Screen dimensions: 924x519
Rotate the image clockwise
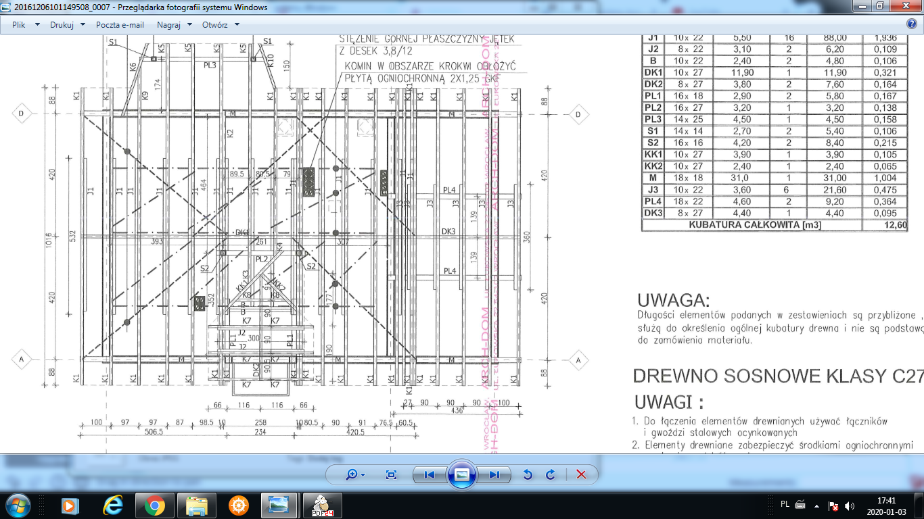pos(551,474)
